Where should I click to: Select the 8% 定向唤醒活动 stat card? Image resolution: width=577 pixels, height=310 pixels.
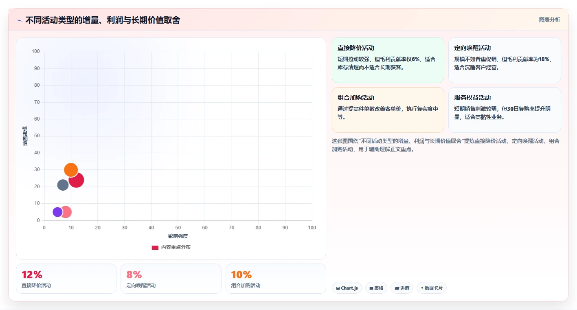coord(171,279)
